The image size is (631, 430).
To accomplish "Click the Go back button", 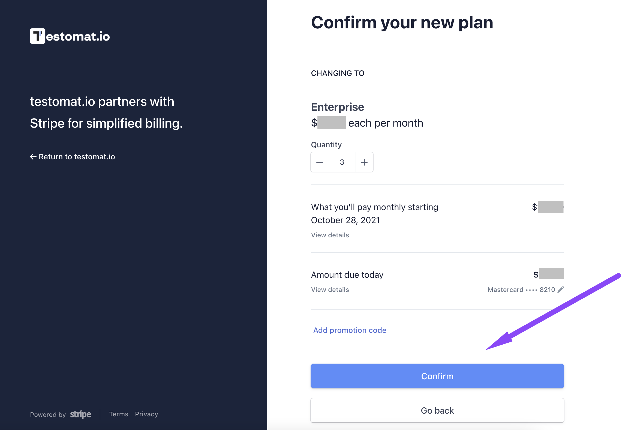I will click(437, 410).
